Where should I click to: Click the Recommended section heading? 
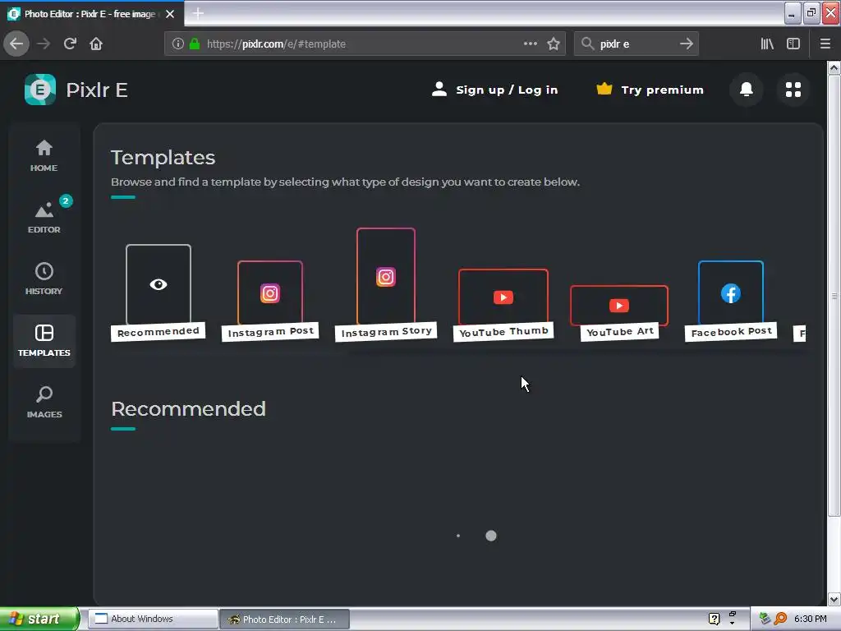(188, 409)
